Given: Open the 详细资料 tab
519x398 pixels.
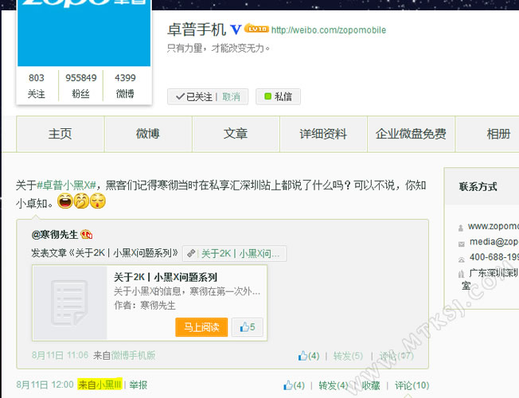Looking at the screenshot, I should click(x=322, y=134).
